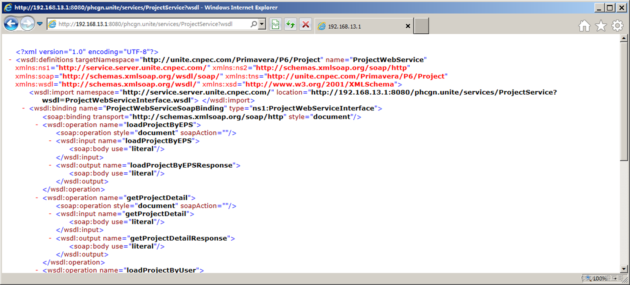The width and height of the screenshot is (630, 285).
Task: Open the browser Home page icon
Action: pyautogui.click(x=584, y=26)
